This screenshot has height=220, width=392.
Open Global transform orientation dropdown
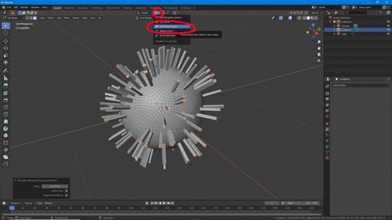tap(145, 13)
